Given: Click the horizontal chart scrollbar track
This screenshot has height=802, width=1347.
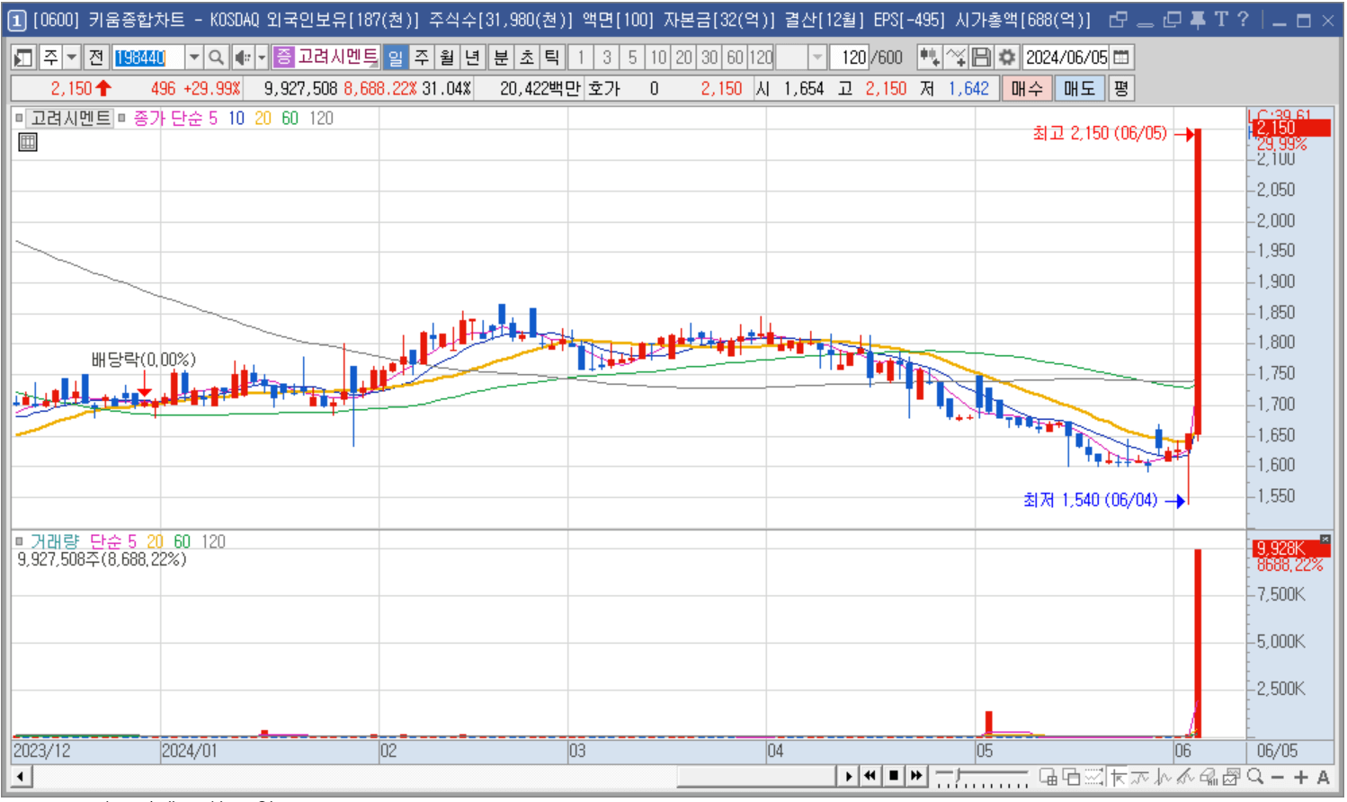Looking at the screenshot, I should click(x=434, y=776).
